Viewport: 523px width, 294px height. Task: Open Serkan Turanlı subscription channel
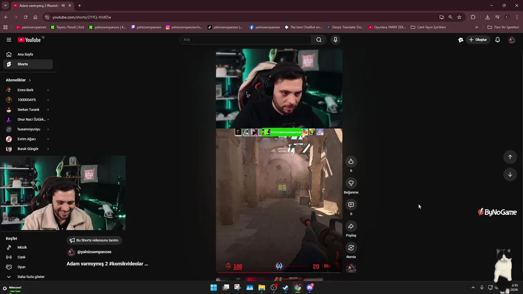tap(28, 109)
